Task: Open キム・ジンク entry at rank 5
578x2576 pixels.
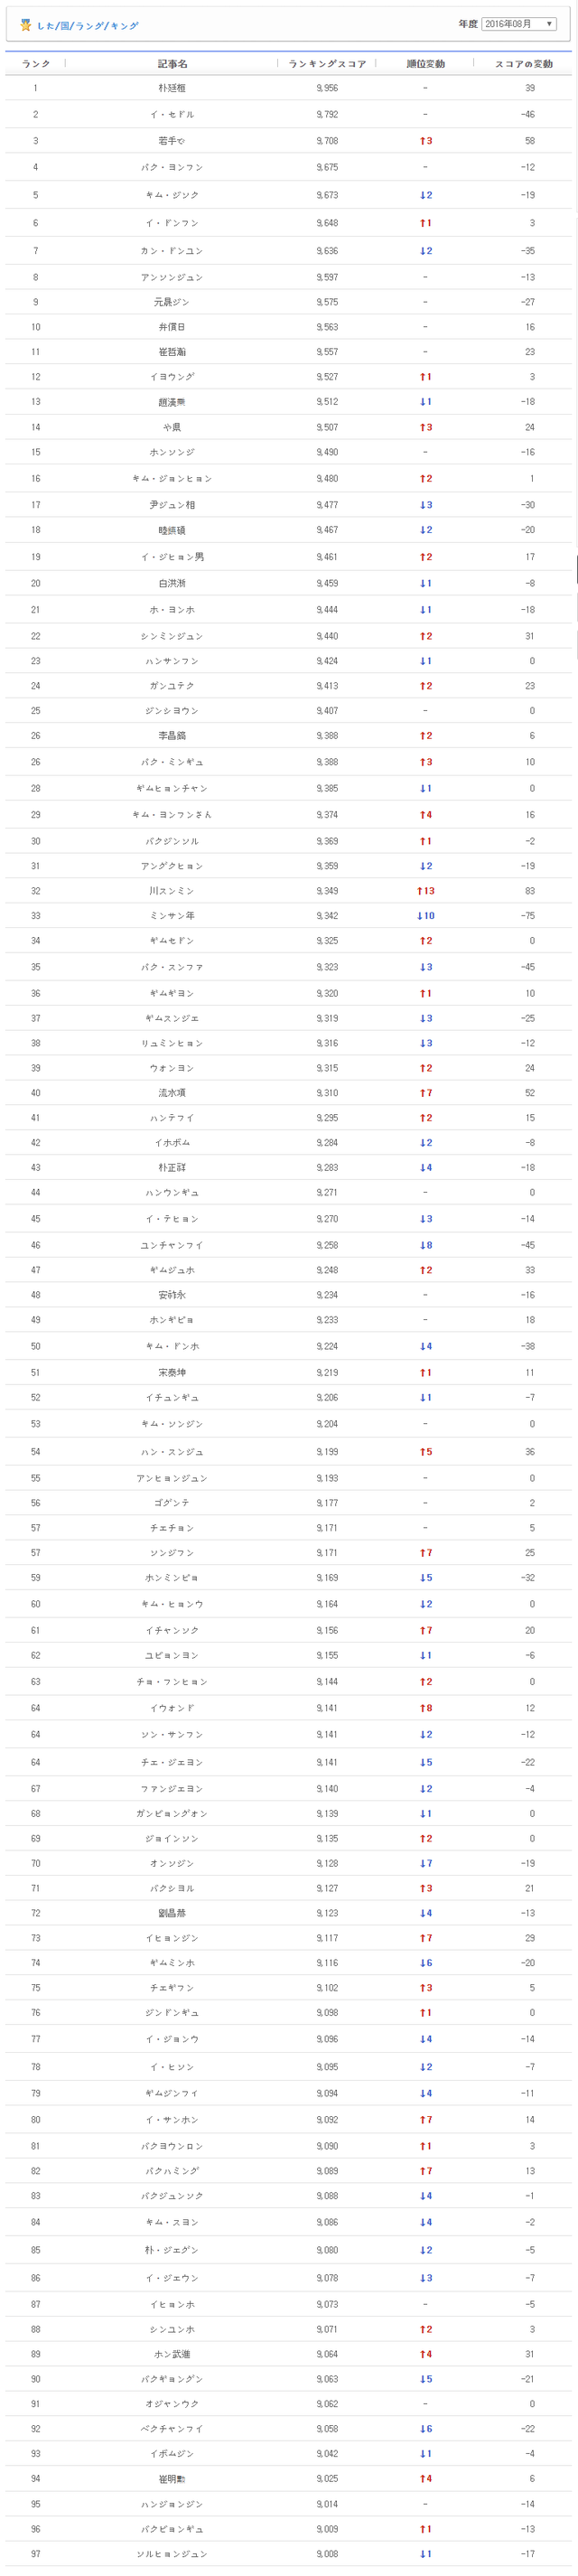Action: pyautogui.click(x=172, y=195)
